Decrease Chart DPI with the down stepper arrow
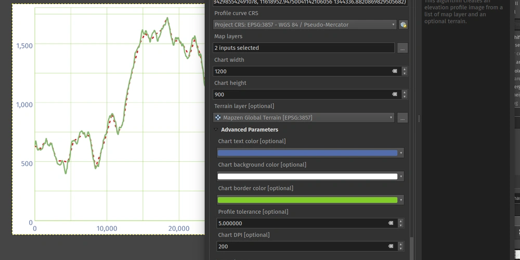 [x=400, y=249]
